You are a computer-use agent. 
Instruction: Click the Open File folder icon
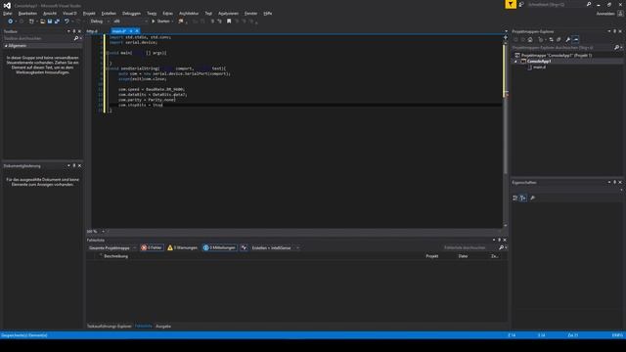click(x=42, y=22)
